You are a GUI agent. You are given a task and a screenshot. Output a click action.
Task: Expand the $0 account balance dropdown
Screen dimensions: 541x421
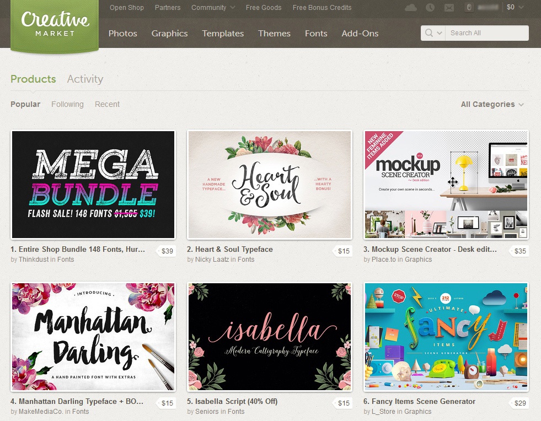(x=515, y=7)
